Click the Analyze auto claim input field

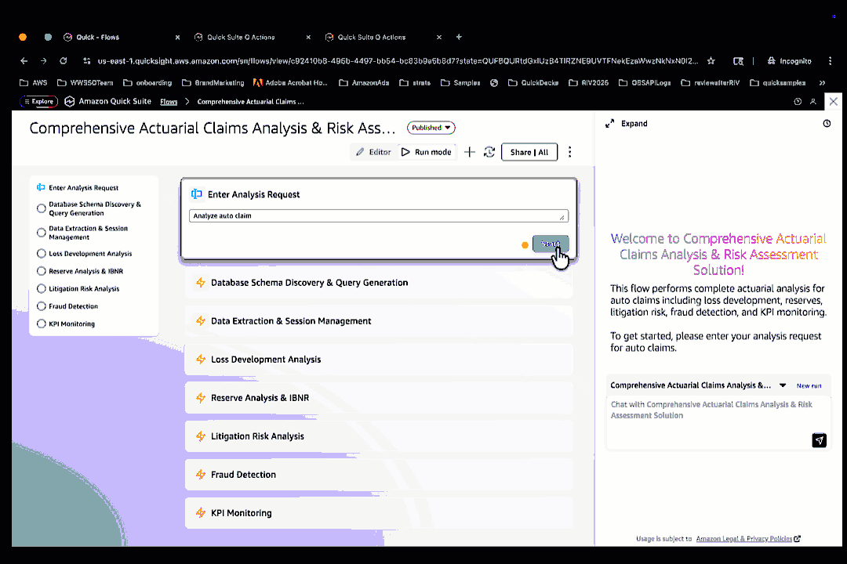tap(379, 215)
